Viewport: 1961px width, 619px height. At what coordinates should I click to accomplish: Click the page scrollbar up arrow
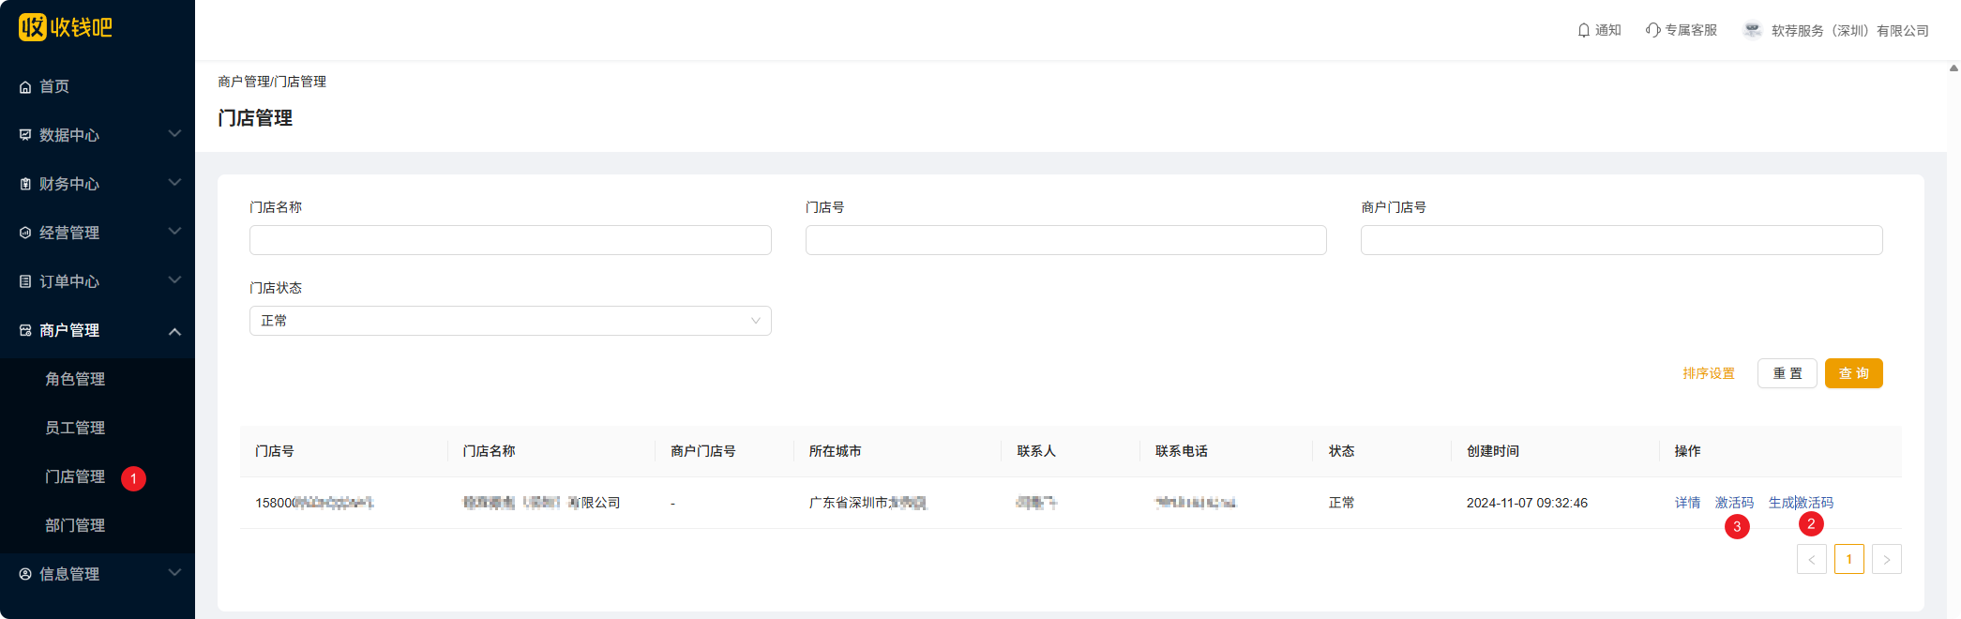click(x=1953, y=68)
